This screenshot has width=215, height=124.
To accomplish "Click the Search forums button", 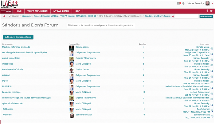I will [206, 17].
